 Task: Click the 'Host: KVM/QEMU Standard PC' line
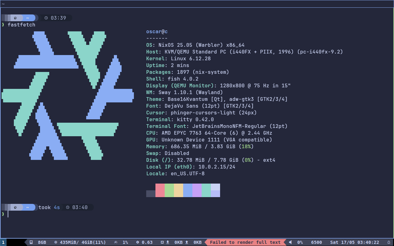pos(245,52)
